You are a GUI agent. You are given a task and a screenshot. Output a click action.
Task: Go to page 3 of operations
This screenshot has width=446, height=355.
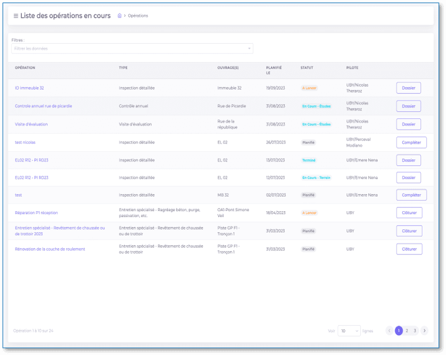click(415, 331)
